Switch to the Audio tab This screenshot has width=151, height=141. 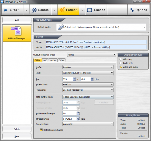point(53,60)
